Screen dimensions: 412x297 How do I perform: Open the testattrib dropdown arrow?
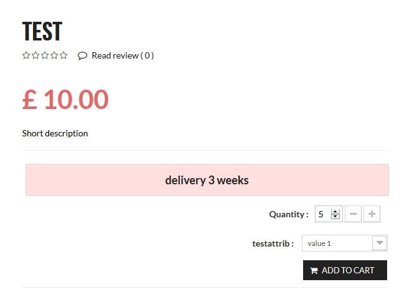(x=379, y=243)
